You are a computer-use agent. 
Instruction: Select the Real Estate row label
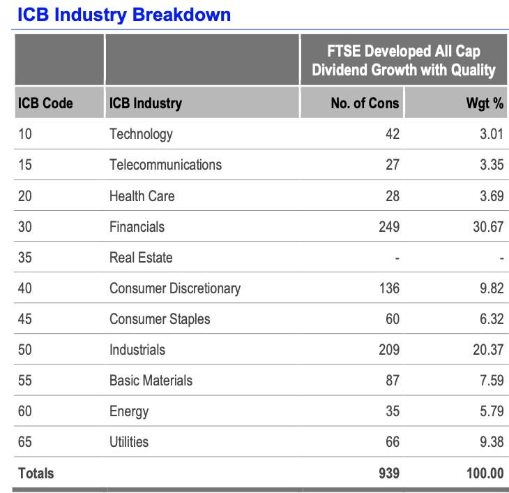(141, 258)
